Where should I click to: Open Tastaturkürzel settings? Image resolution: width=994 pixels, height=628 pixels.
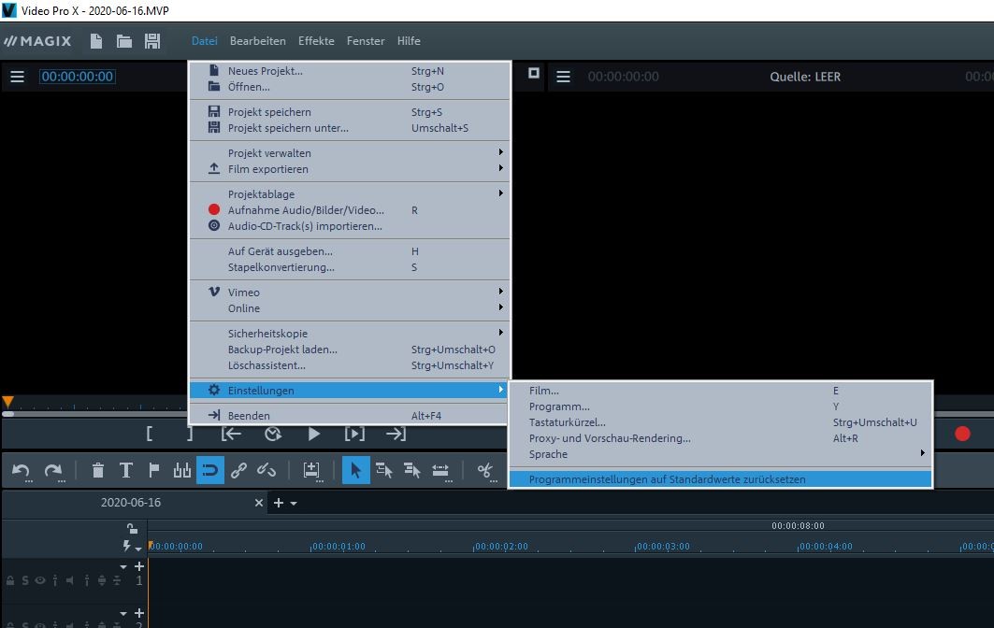(x=721, y=422)
